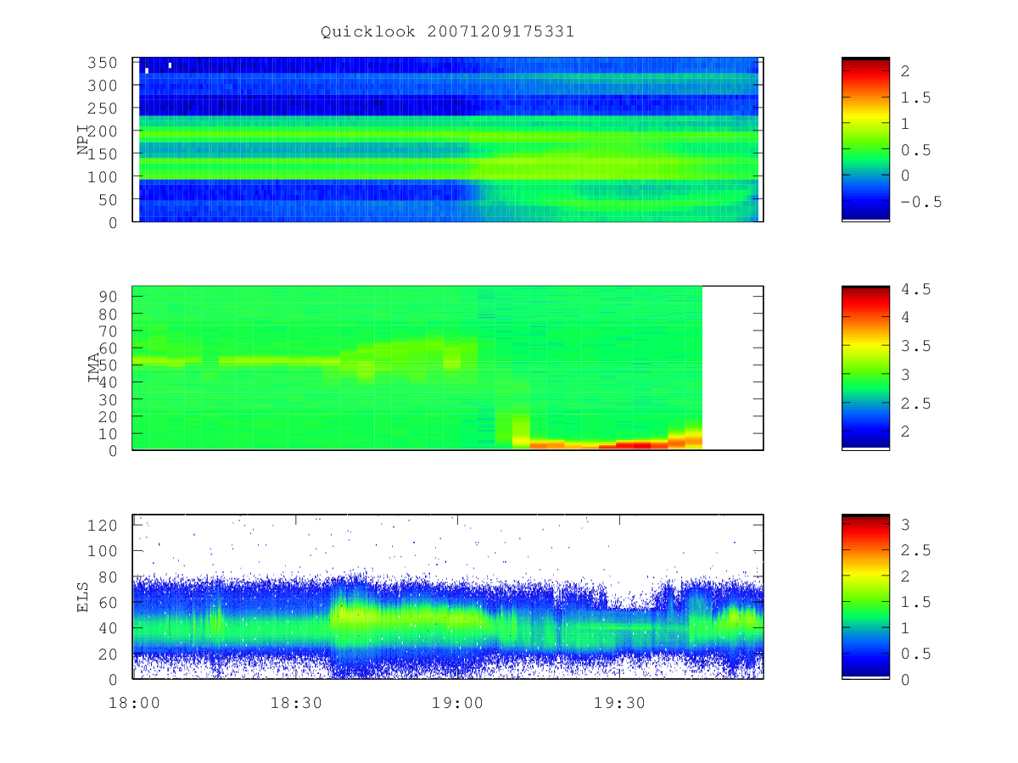Click the 18:00 time axis tick label
1018x763 pixels.
(134, 703)
